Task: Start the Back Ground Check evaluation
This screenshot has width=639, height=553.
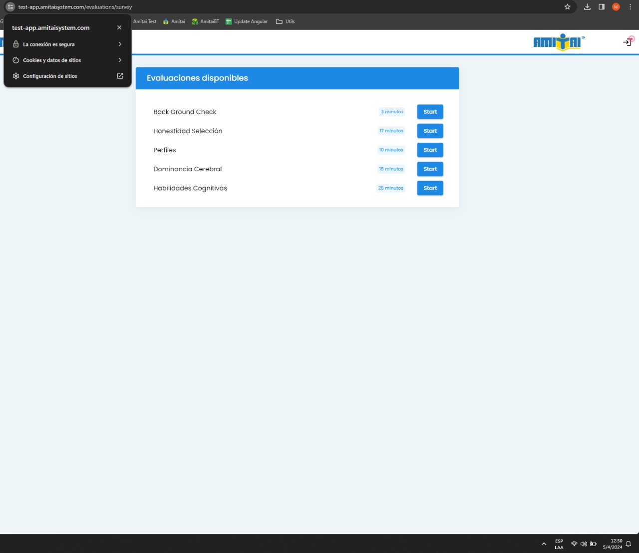Action: pos(430,112)
